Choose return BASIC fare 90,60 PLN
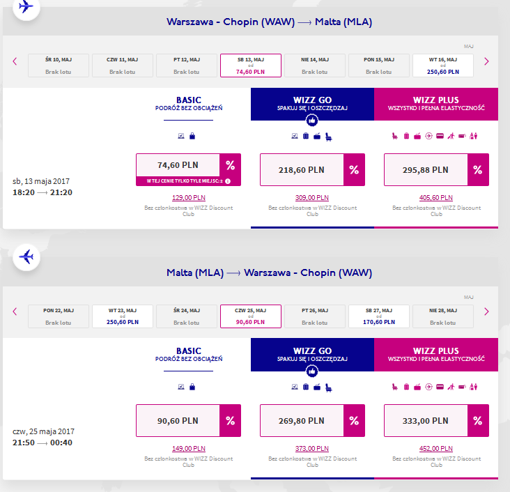The image size is (510, 492). pyautogui.click(x=178, y=421)
